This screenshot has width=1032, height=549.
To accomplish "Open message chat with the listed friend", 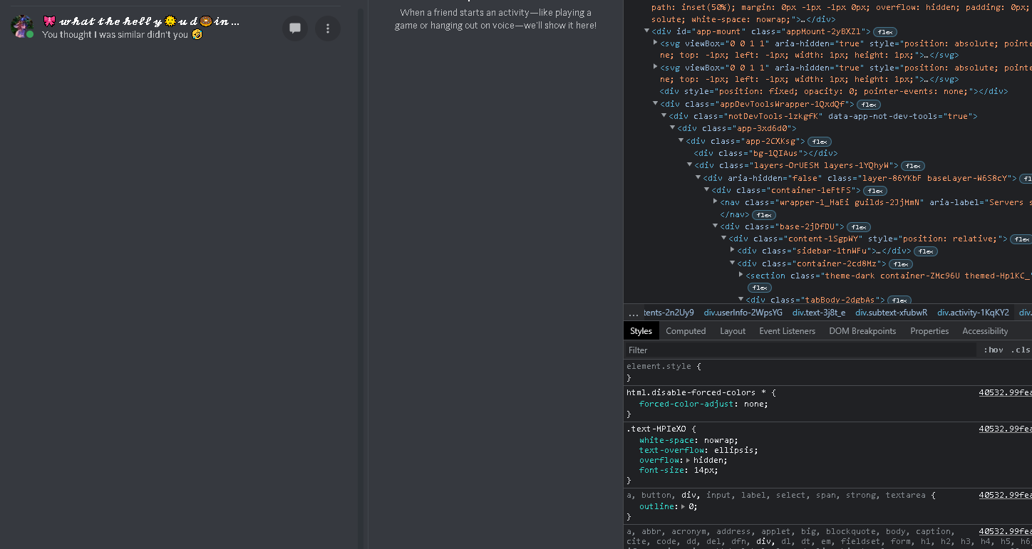I will pyautogui.click(x=295, y=28).
